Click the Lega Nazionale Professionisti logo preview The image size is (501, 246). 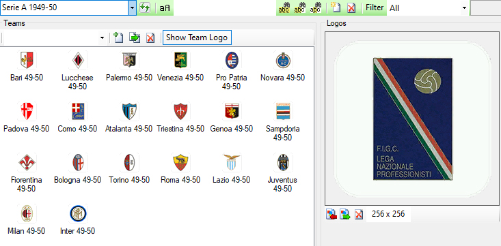pyautogui.click(x=413, y=119)
